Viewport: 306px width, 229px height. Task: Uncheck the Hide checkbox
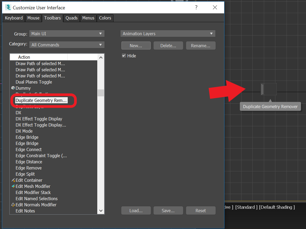click(124, 56)
